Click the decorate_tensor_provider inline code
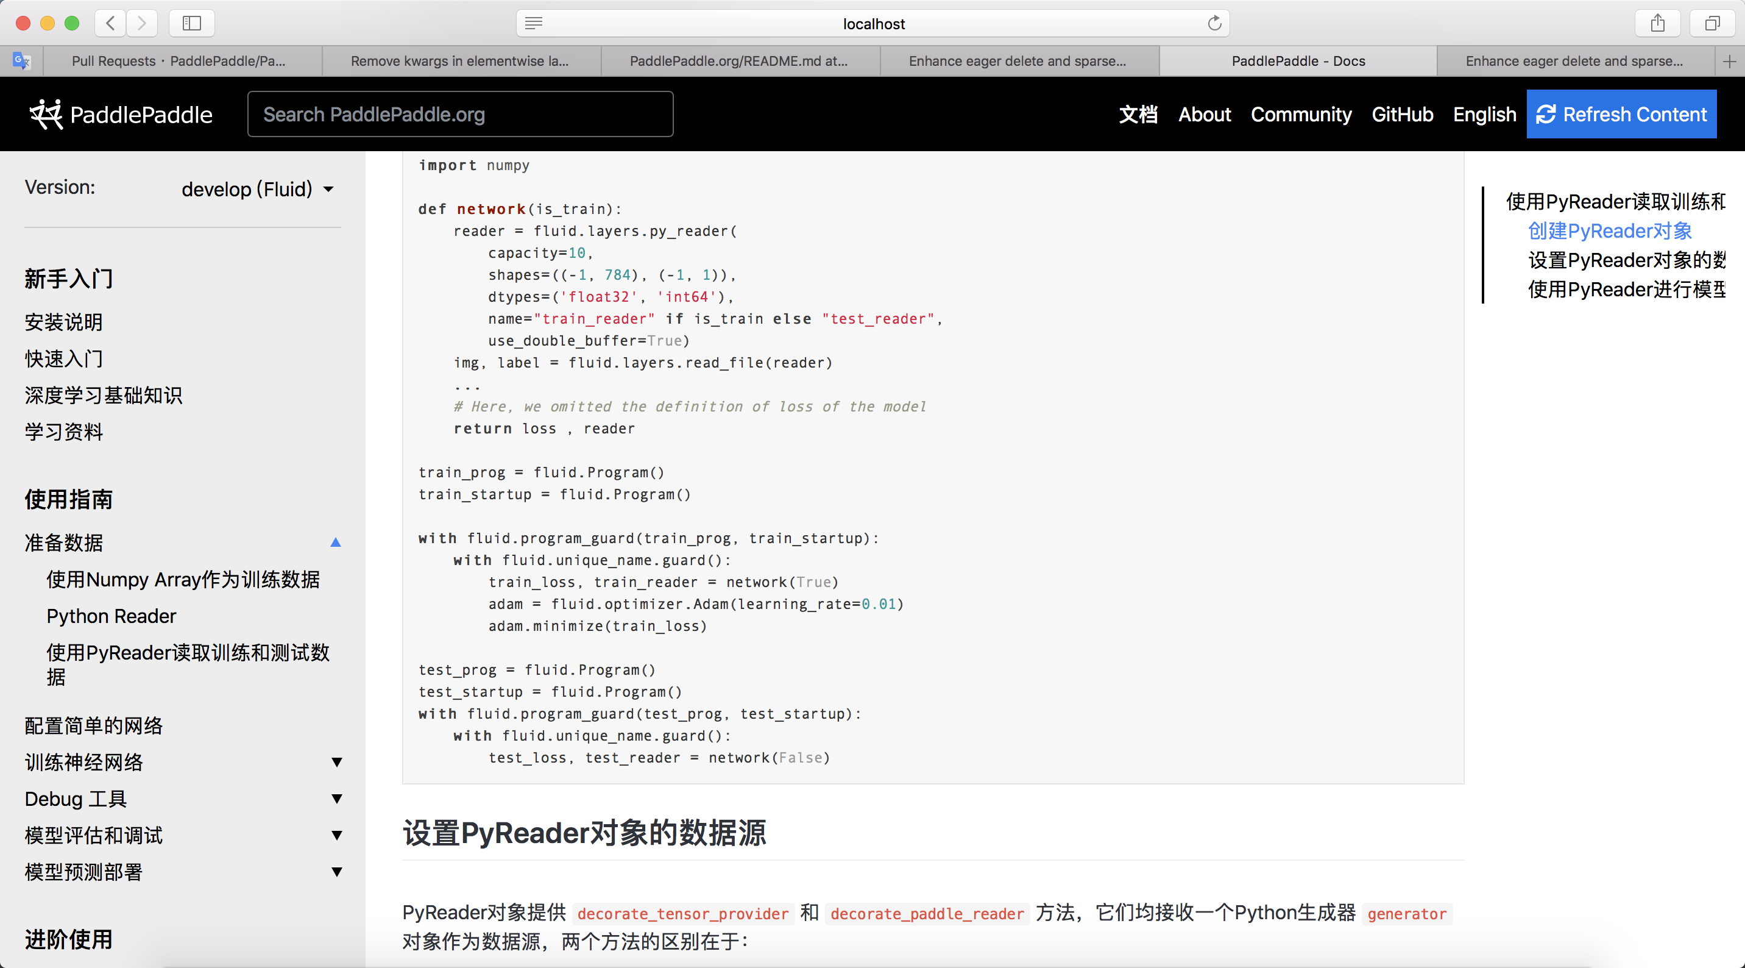The image size is (1745, 968). point(683,914)
